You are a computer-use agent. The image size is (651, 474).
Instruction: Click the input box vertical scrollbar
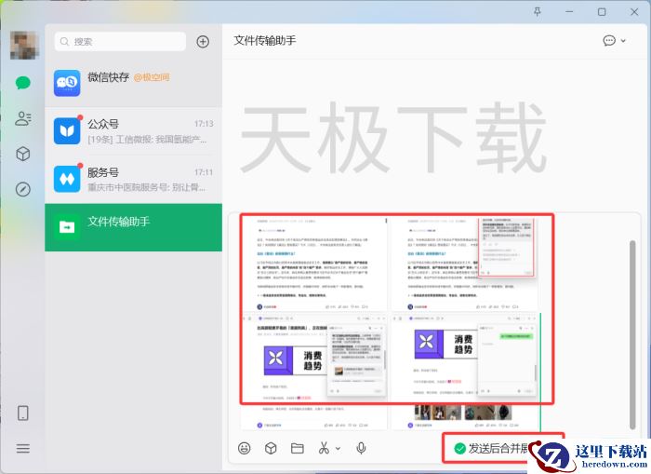[632, 334]
